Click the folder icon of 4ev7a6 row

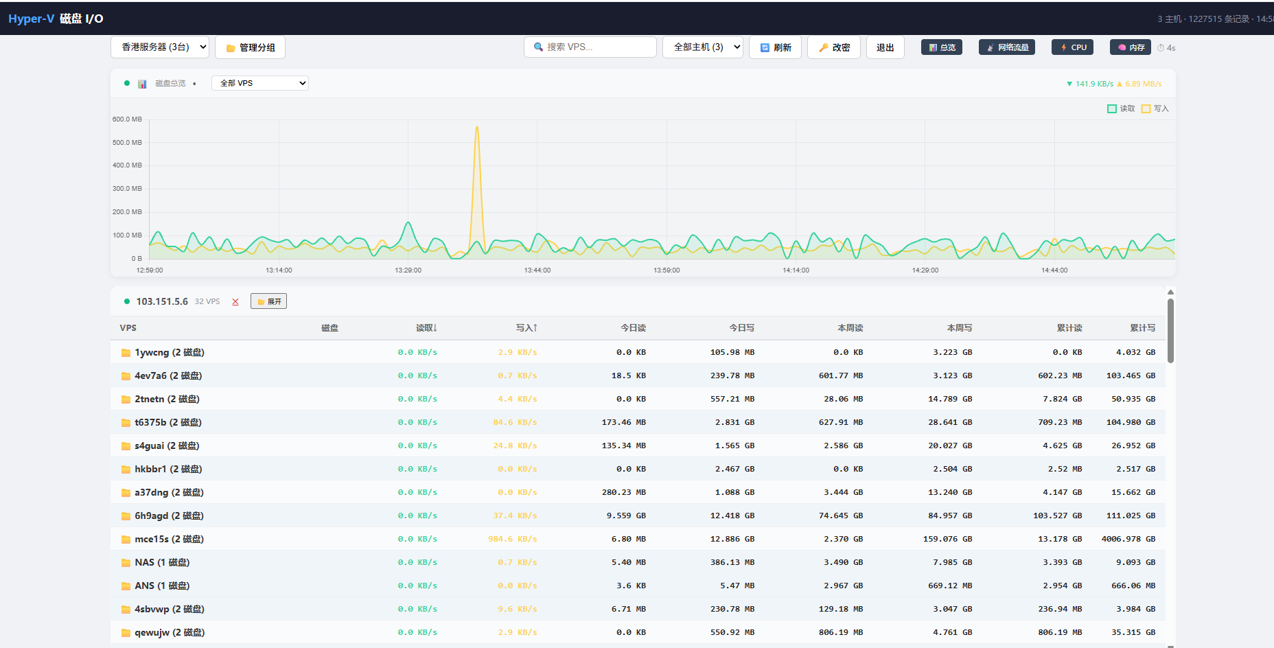click(x=126, y=376)
